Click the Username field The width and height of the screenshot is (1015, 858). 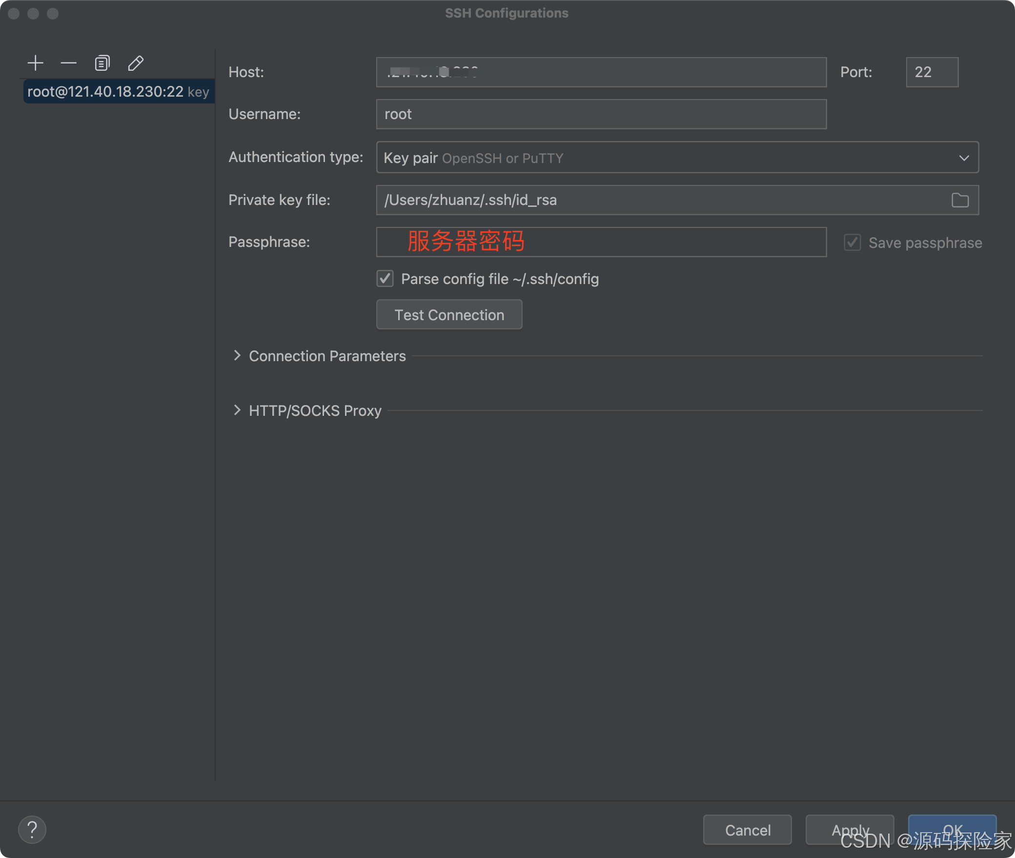(x=600, y=114)
